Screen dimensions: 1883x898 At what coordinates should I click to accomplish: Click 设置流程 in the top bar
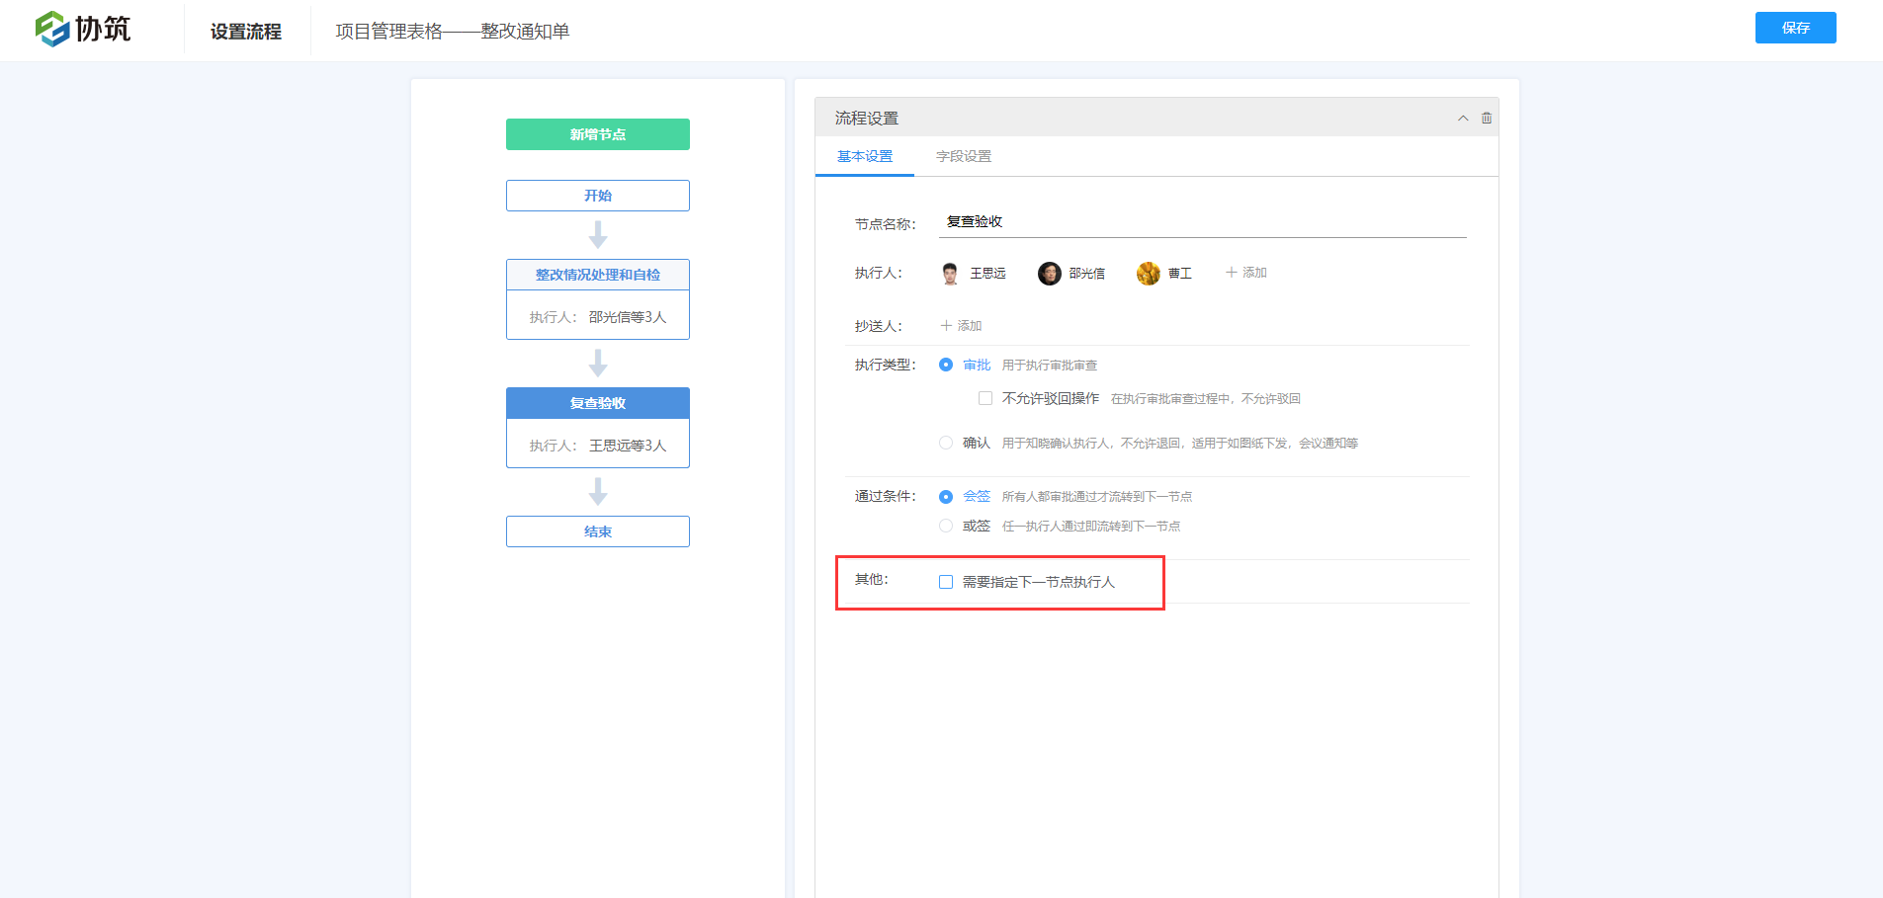pyautogui.click(x=246, y=31)
